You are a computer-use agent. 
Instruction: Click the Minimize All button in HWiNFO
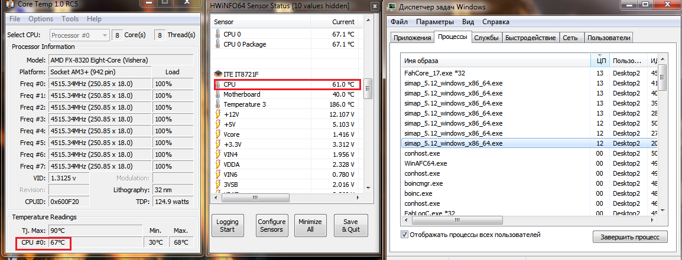tap(310, 225)
